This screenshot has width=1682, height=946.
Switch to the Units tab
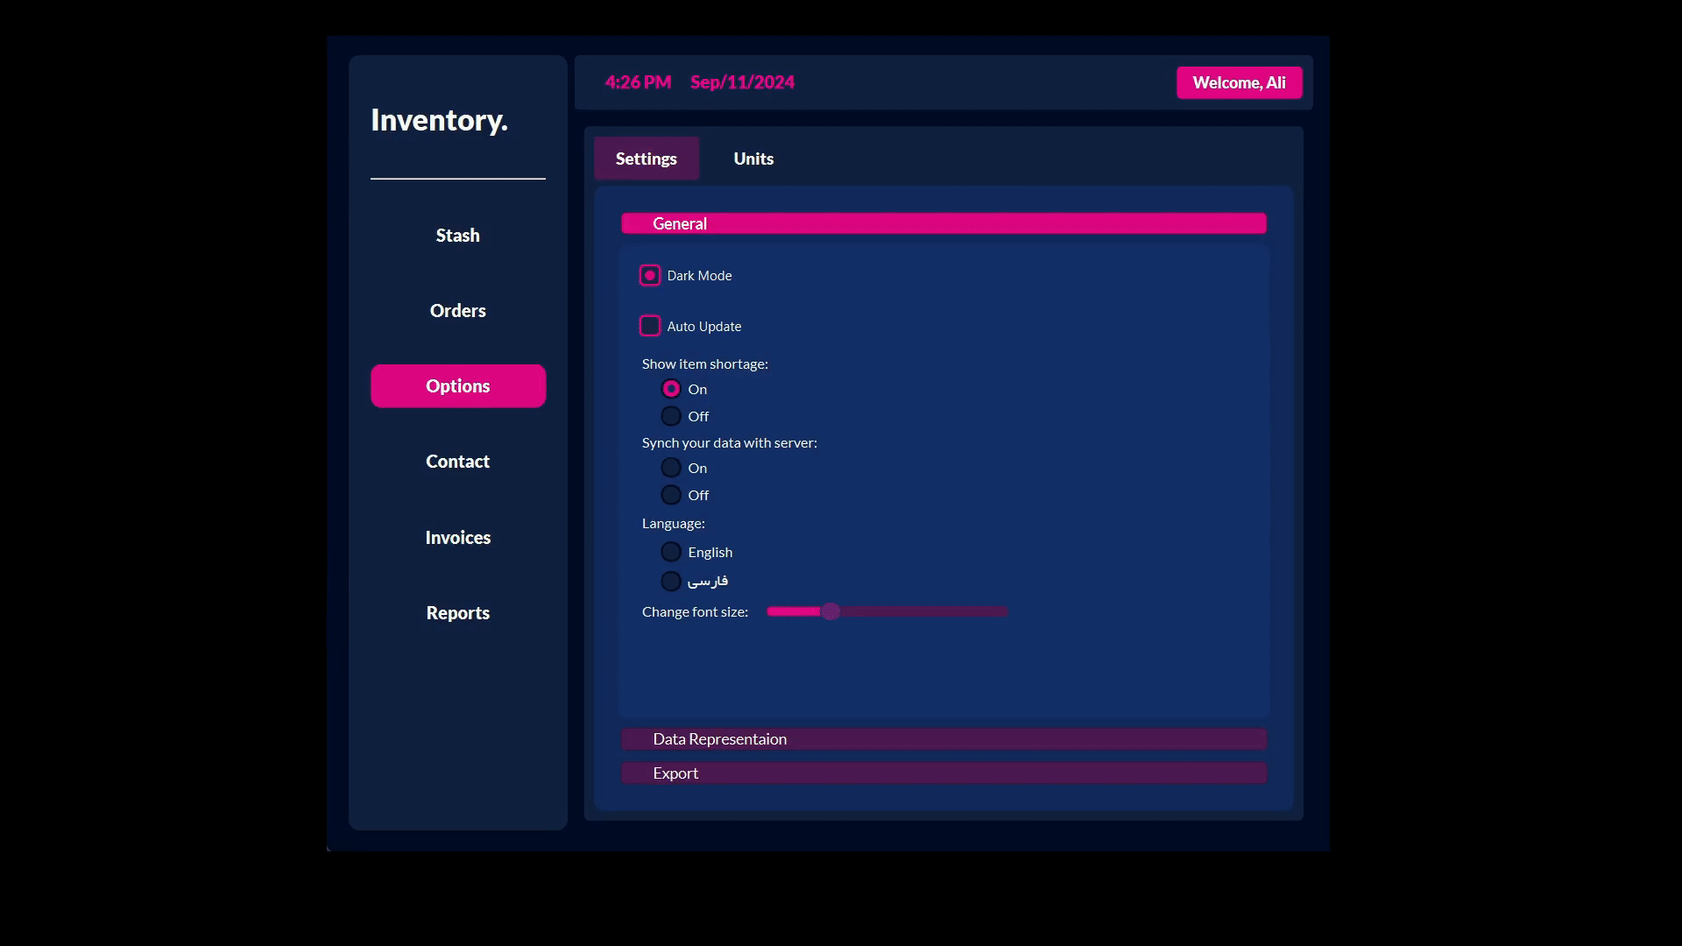[x=753, y=159]
